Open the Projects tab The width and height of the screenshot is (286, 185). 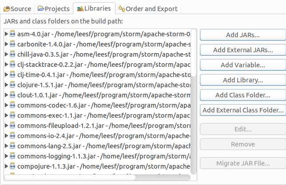click(53, 8)
